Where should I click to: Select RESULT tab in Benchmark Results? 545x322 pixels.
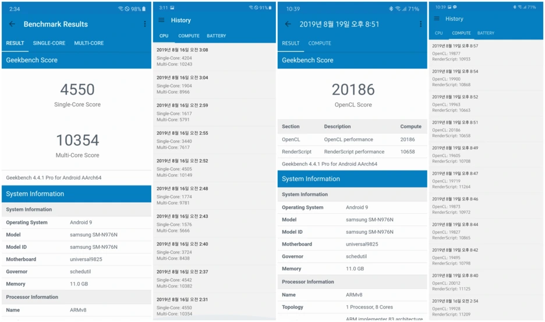click(15, 43)
